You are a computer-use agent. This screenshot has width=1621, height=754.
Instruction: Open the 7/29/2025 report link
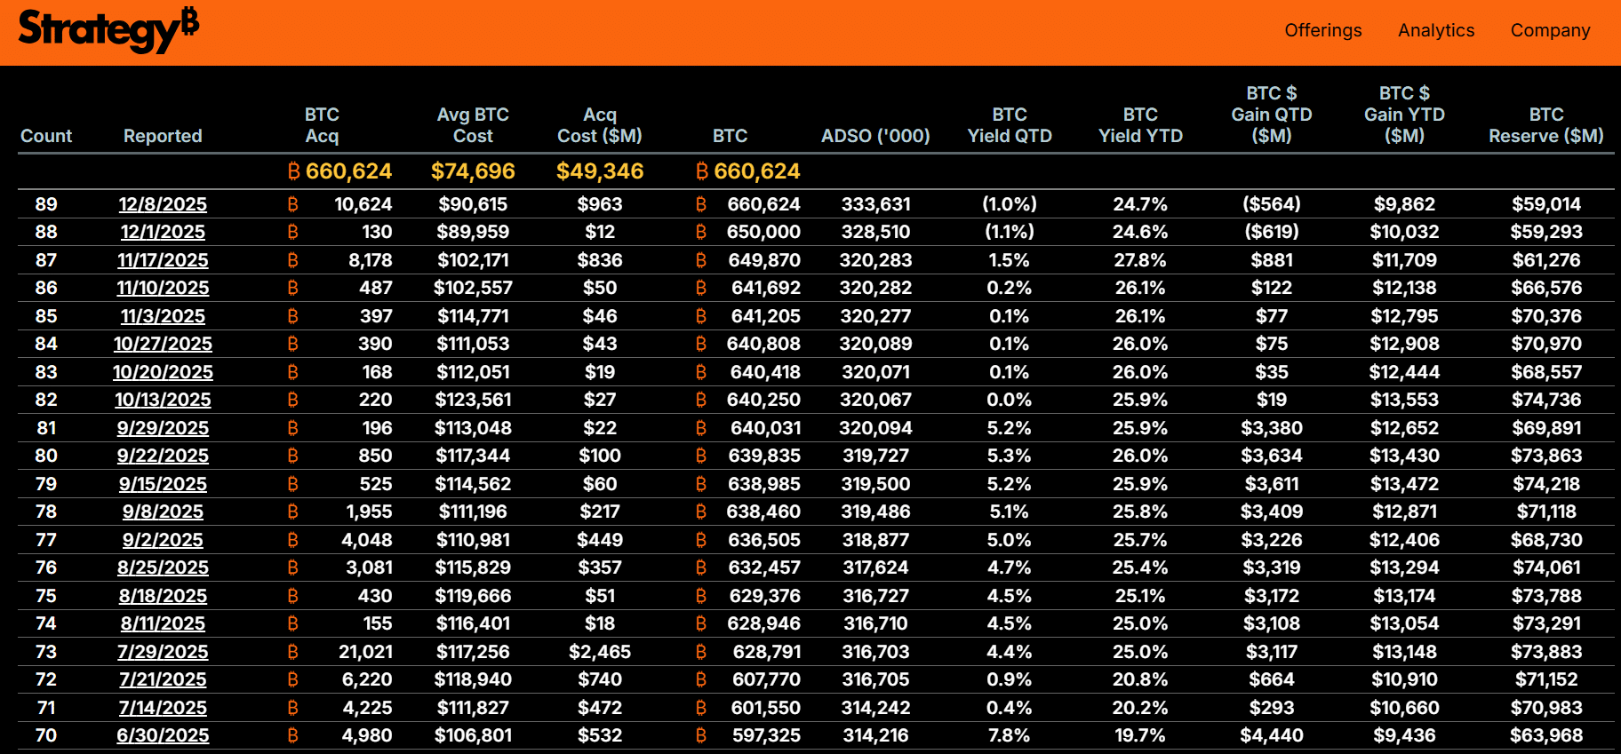point(163,652)
